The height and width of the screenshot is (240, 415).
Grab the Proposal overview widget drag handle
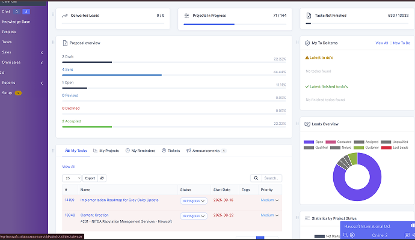coord(54,43)
